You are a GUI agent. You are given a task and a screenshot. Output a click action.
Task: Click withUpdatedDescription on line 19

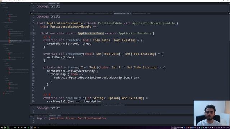(81, 78)
